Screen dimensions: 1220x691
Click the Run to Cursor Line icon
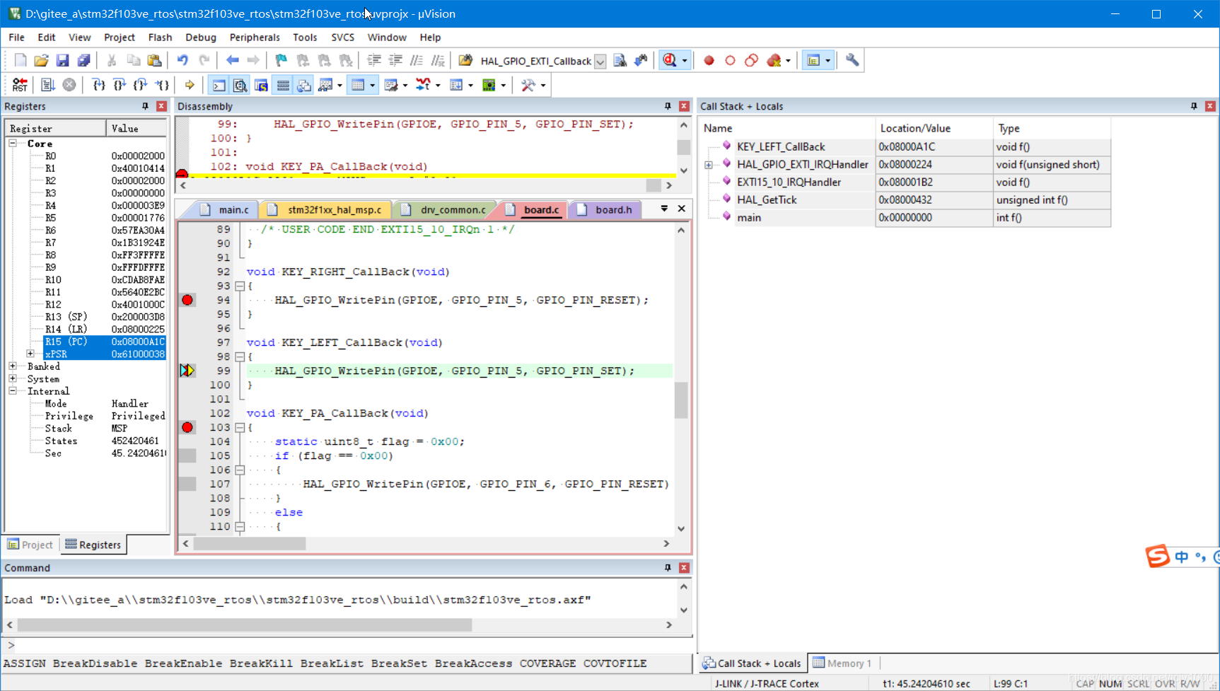[162, 85]
